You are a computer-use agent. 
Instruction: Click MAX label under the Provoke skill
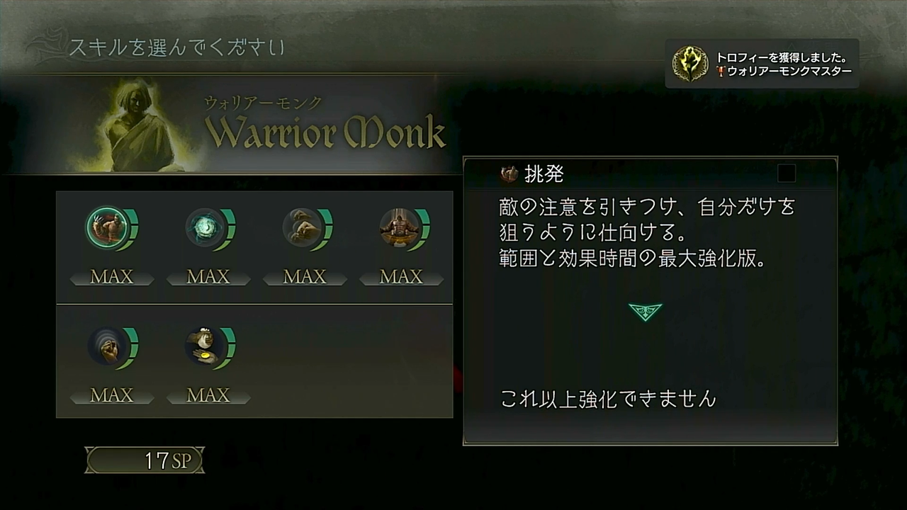click(112, 277)
